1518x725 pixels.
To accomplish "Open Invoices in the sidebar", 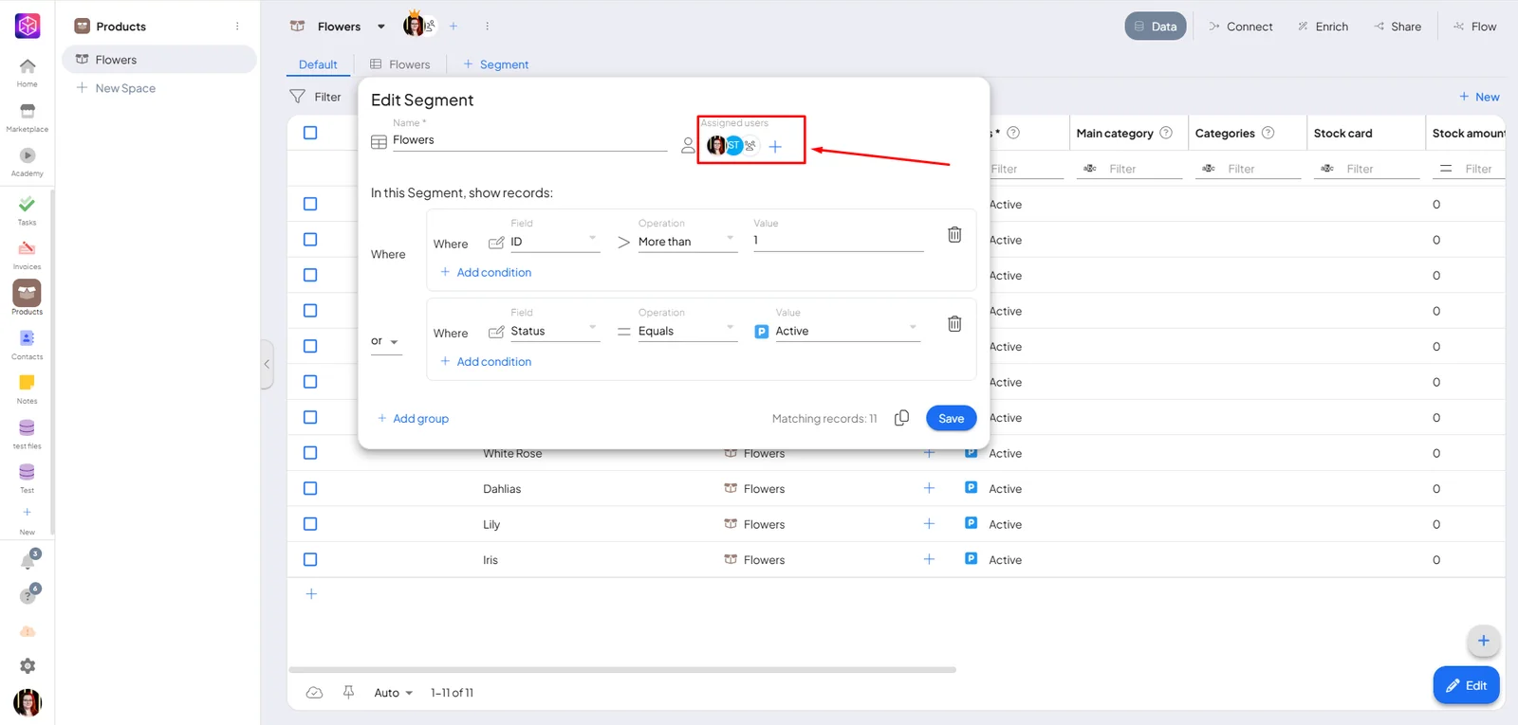I will (28, 254).
